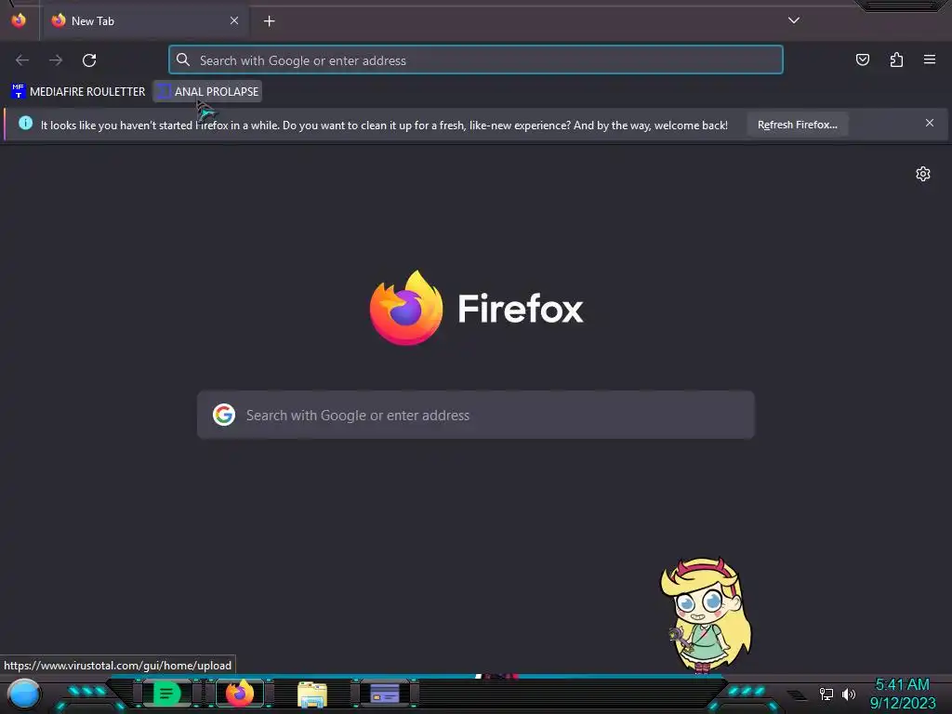Click the volume speaker icon in the tray
952x714 pixels.
tap(849, 694)
